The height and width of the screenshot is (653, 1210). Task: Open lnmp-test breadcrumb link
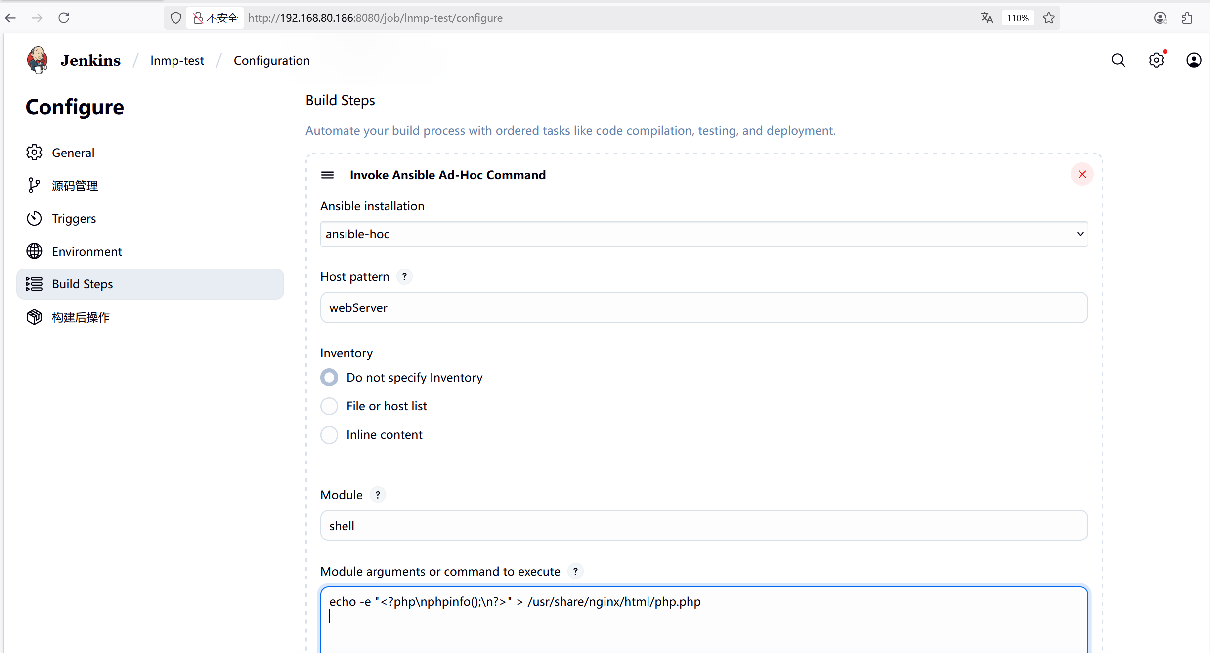(177, 60)
